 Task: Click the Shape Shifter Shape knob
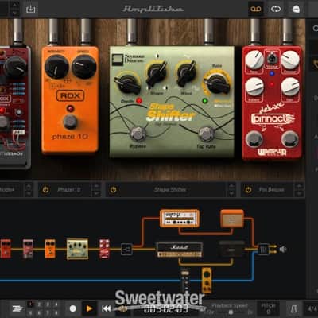coord(157,73)
